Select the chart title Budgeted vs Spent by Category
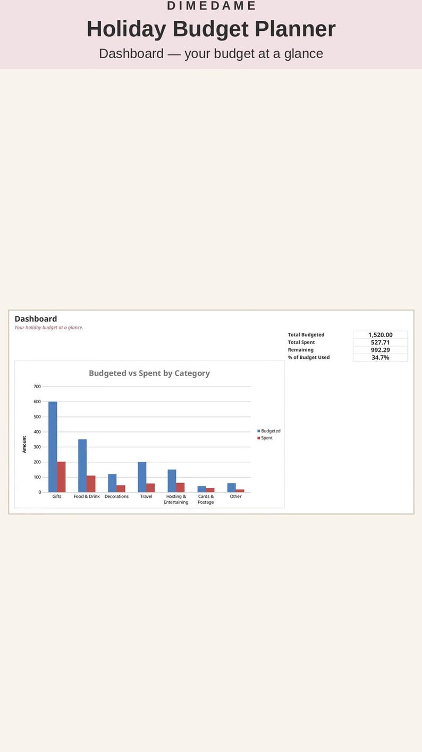The image size is (422, 752). tap(149, 373)
